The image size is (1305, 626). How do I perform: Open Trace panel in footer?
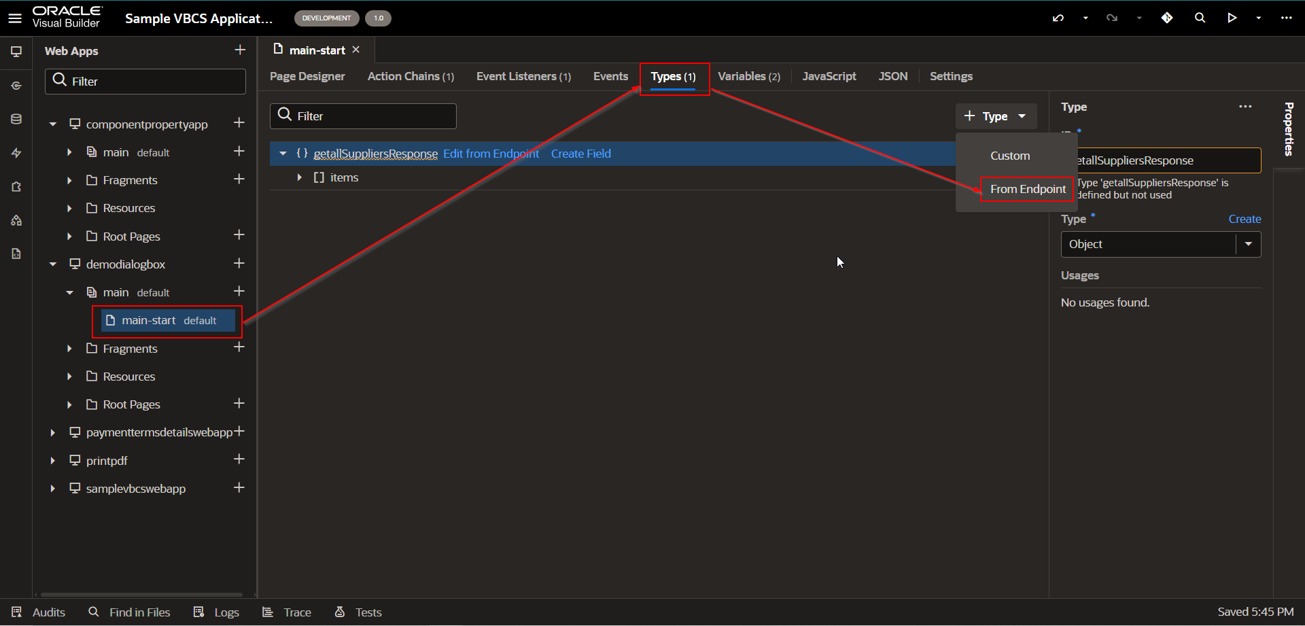(287, 612)
